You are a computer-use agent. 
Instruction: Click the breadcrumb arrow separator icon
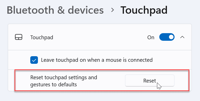(112, 10)
